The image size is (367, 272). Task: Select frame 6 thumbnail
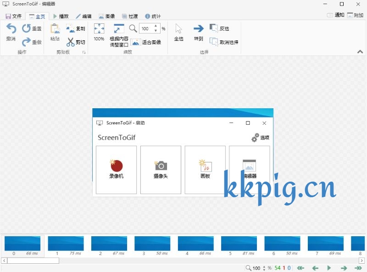pyautogui.click(x=282, y=246)
